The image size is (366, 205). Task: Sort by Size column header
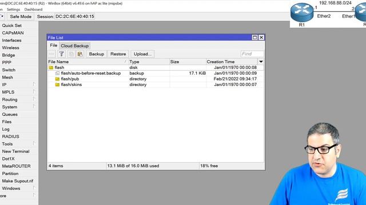pyautogui.click(x=188, y=62)
